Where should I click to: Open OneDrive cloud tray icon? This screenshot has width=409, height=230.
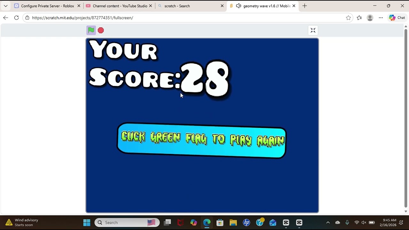coord(337,223)
